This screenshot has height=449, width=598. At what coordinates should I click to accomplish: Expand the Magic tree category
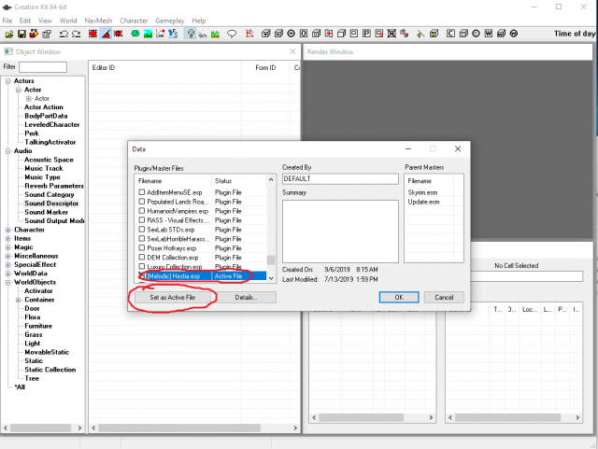click(x=7, y=246)
